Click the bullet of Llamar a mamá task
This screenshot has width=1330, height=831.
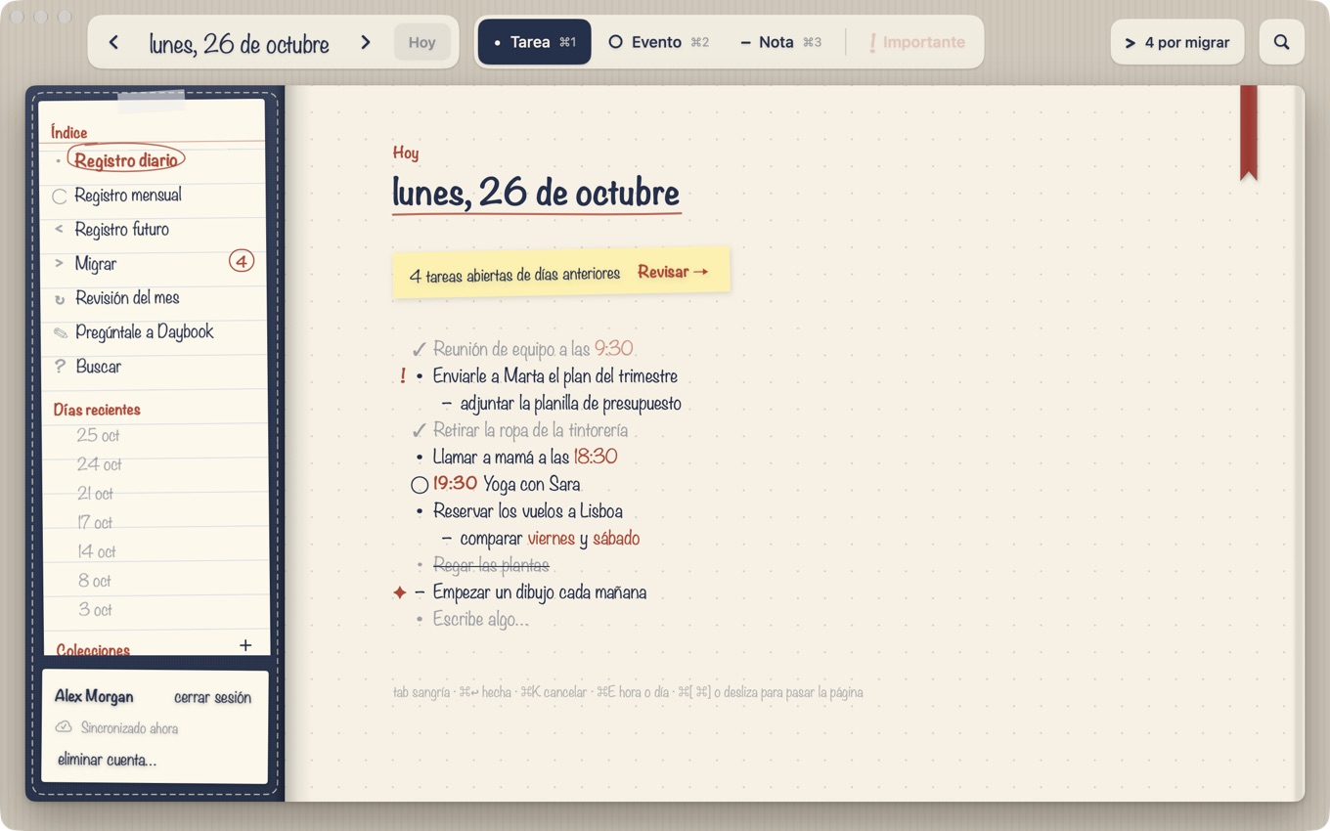coord(420,458)
